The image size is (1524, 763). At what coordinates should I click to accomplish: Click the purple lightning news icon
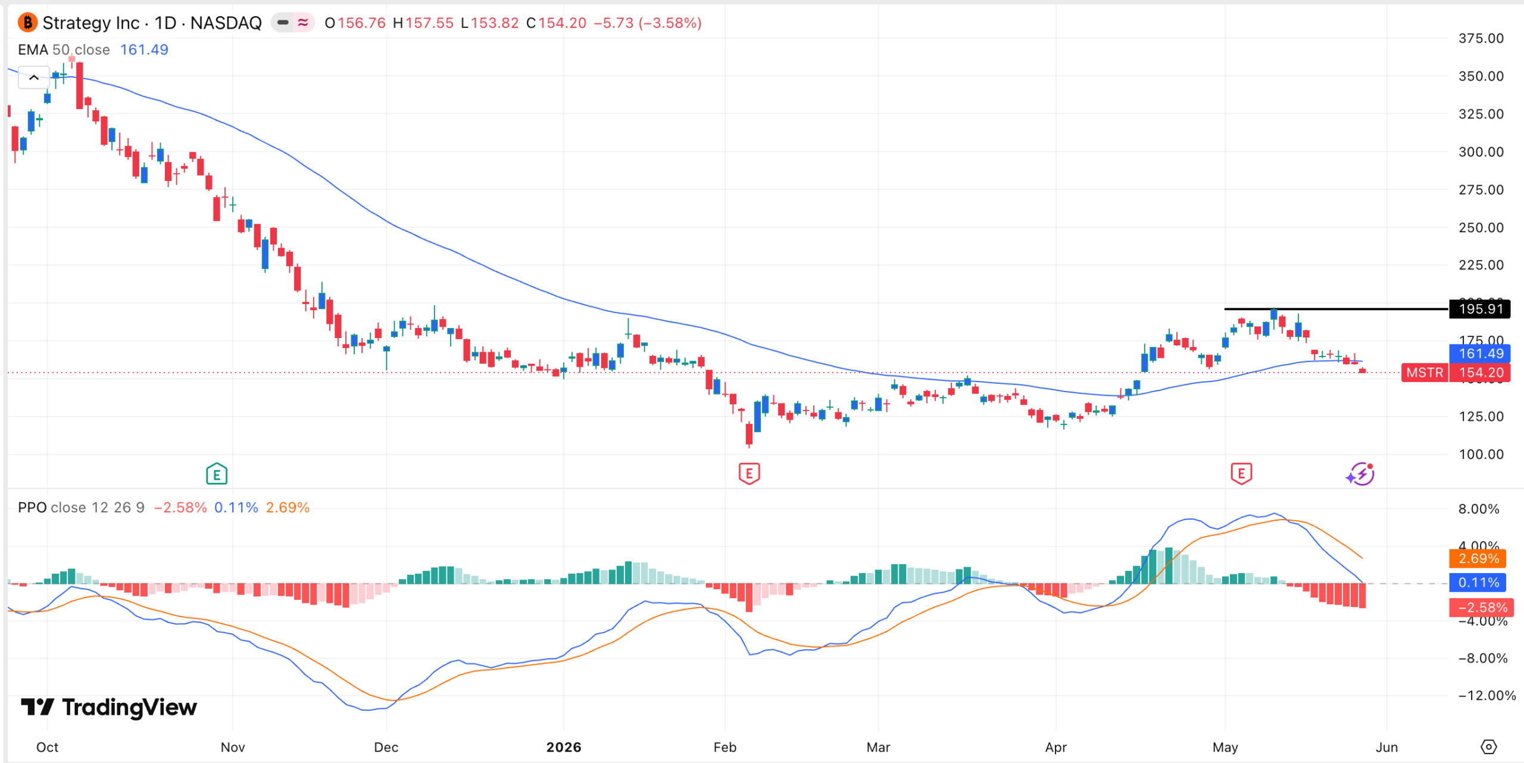pyautogui.click(x=1360, y=474)
